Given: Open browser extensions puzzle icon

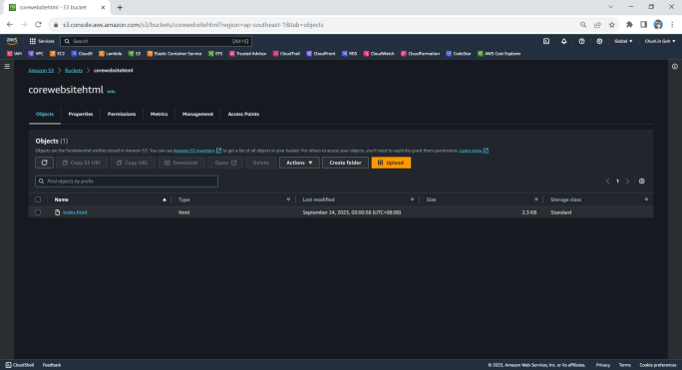Looking at the screenshot, I should [629, 25].
